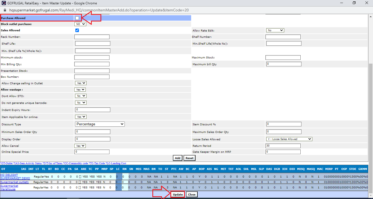Click the Maximum Stock input field

tap(283, 58)
